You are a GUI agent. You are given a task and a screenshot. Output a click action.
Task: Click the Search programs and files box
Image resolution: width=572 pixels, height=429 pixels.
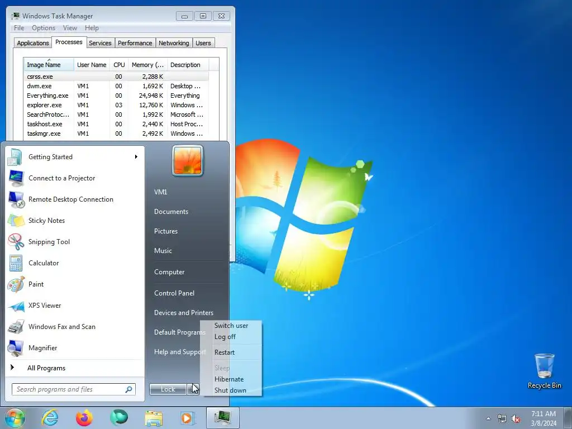pos(73,389)
